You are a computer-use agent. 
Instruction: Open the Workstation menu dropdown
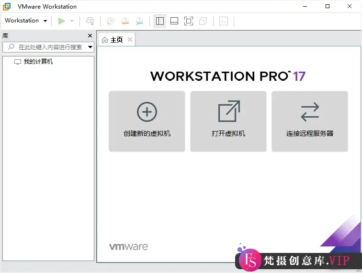[26, 21]
